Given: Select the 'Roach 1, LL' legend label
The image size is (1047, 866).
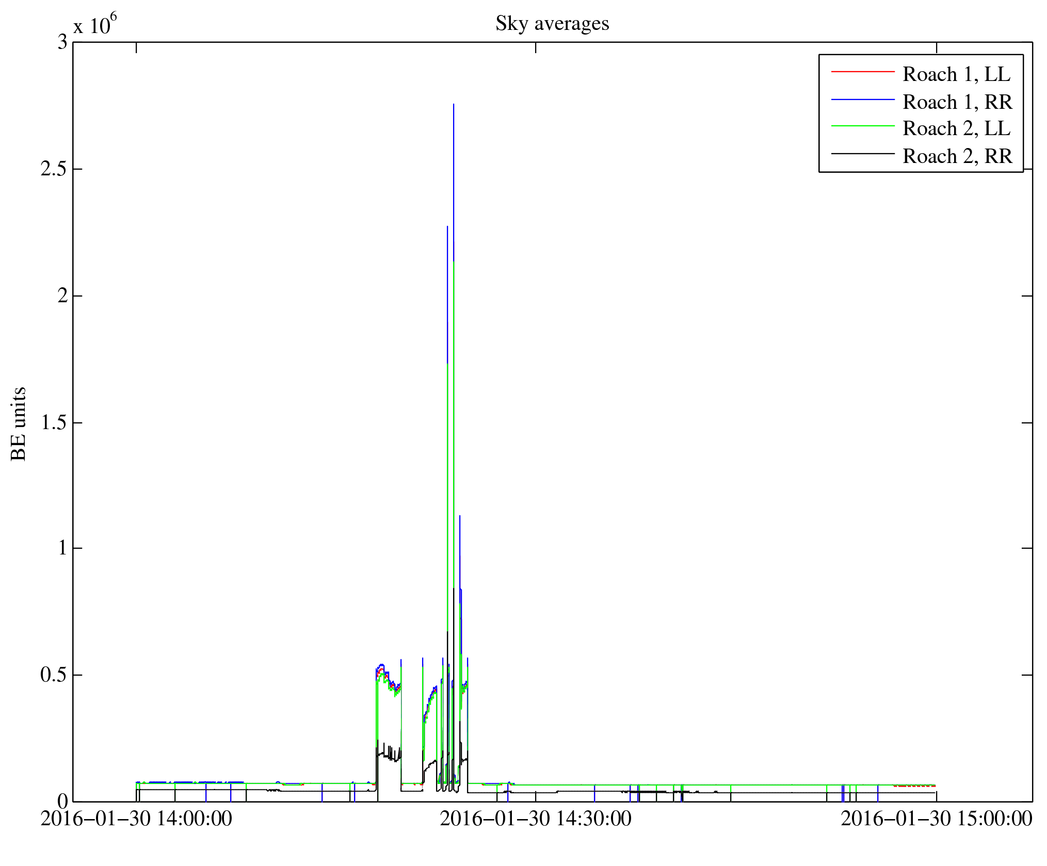Looking at the screenshot, I should coord(956,74).
